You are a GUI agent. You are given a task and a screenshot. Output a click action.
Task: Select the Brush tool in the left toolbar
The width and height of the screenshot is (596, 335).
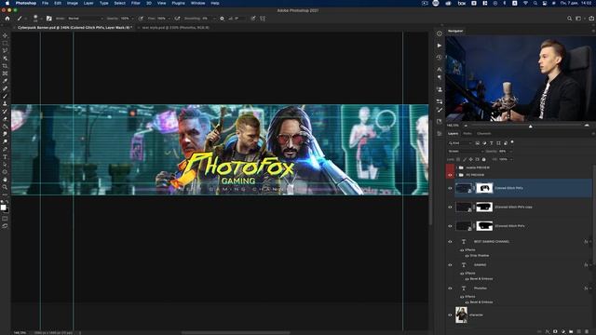(5, 96)
